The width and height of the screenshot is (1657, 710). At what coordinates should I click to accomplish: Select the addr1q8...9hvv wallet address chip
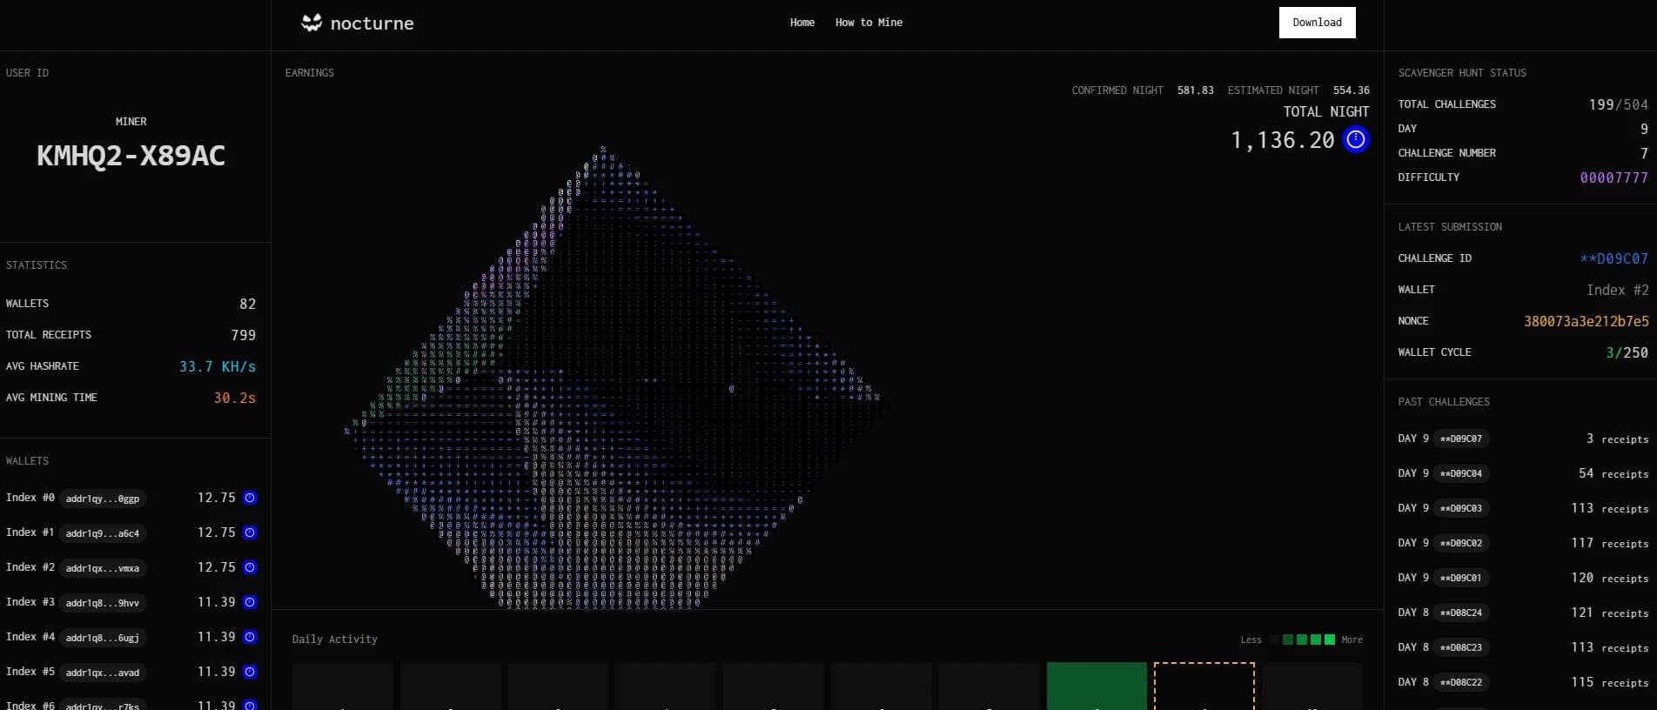103,603
